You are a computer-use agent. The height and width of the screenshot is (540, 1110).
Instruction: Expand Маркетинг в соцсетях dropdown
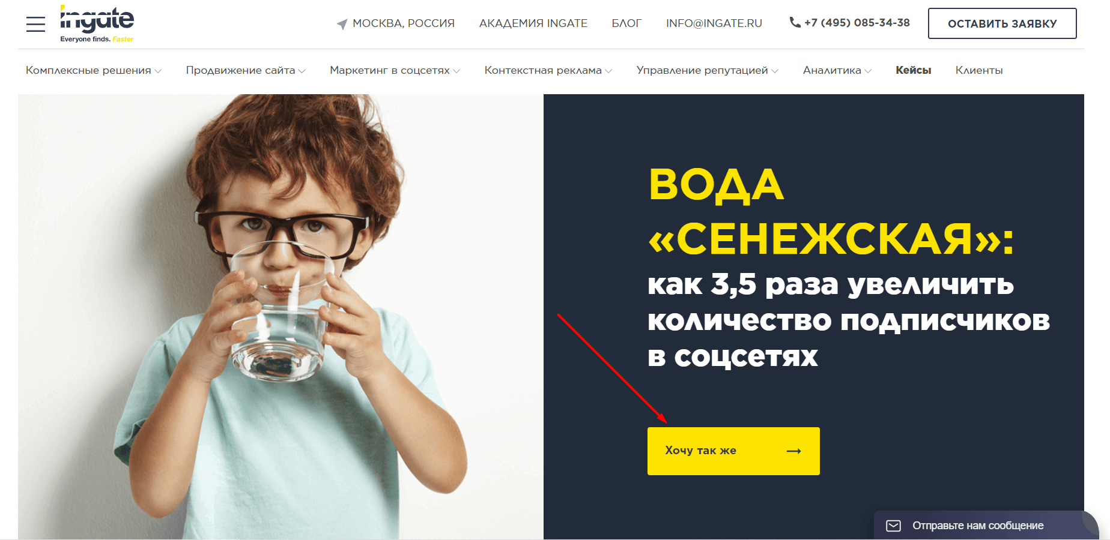395,70
